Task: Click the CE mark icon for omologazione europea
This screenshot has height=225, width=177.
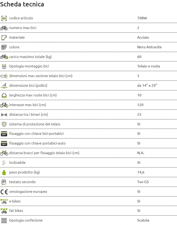Action: click(x=4, y=192)
